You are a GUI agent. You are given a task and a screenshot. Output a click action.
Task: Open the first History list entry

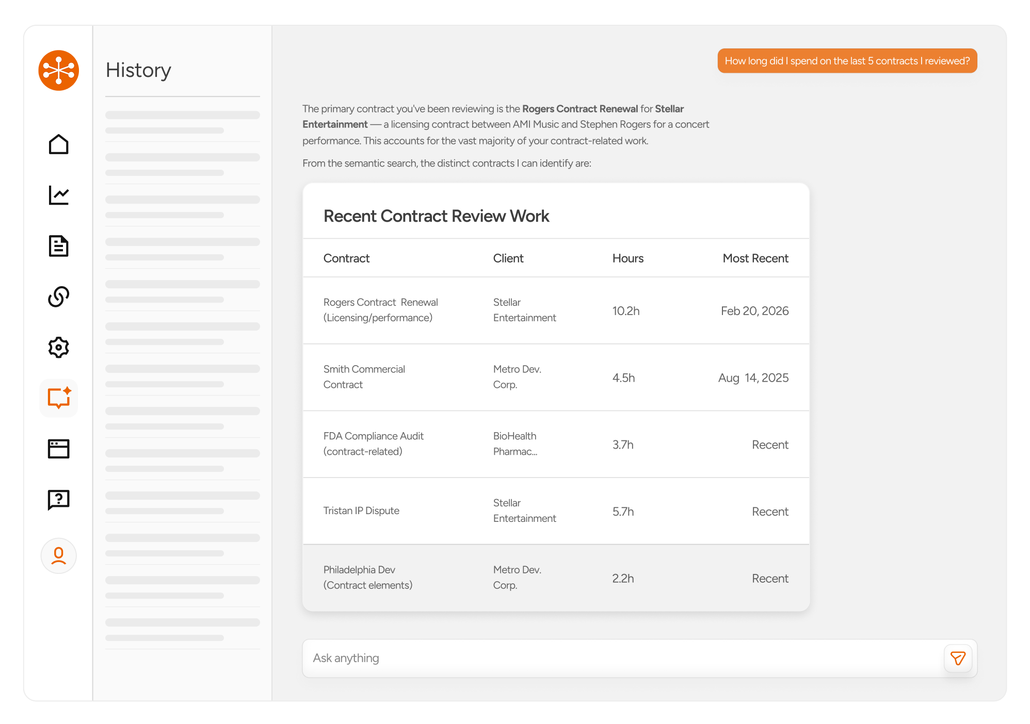pyautogui.click(x=182, y=122)
